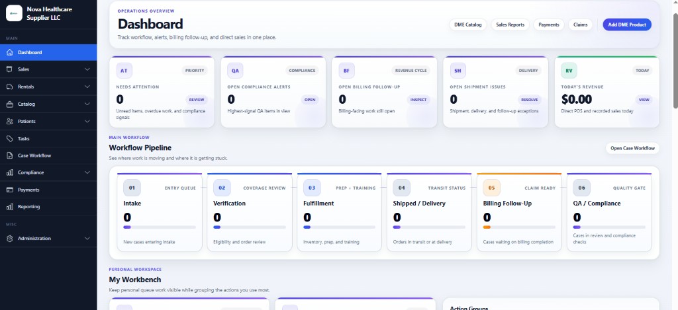Click the Verification stage progress bar
This screenshot has width=678, height=310.
(249, 227)
